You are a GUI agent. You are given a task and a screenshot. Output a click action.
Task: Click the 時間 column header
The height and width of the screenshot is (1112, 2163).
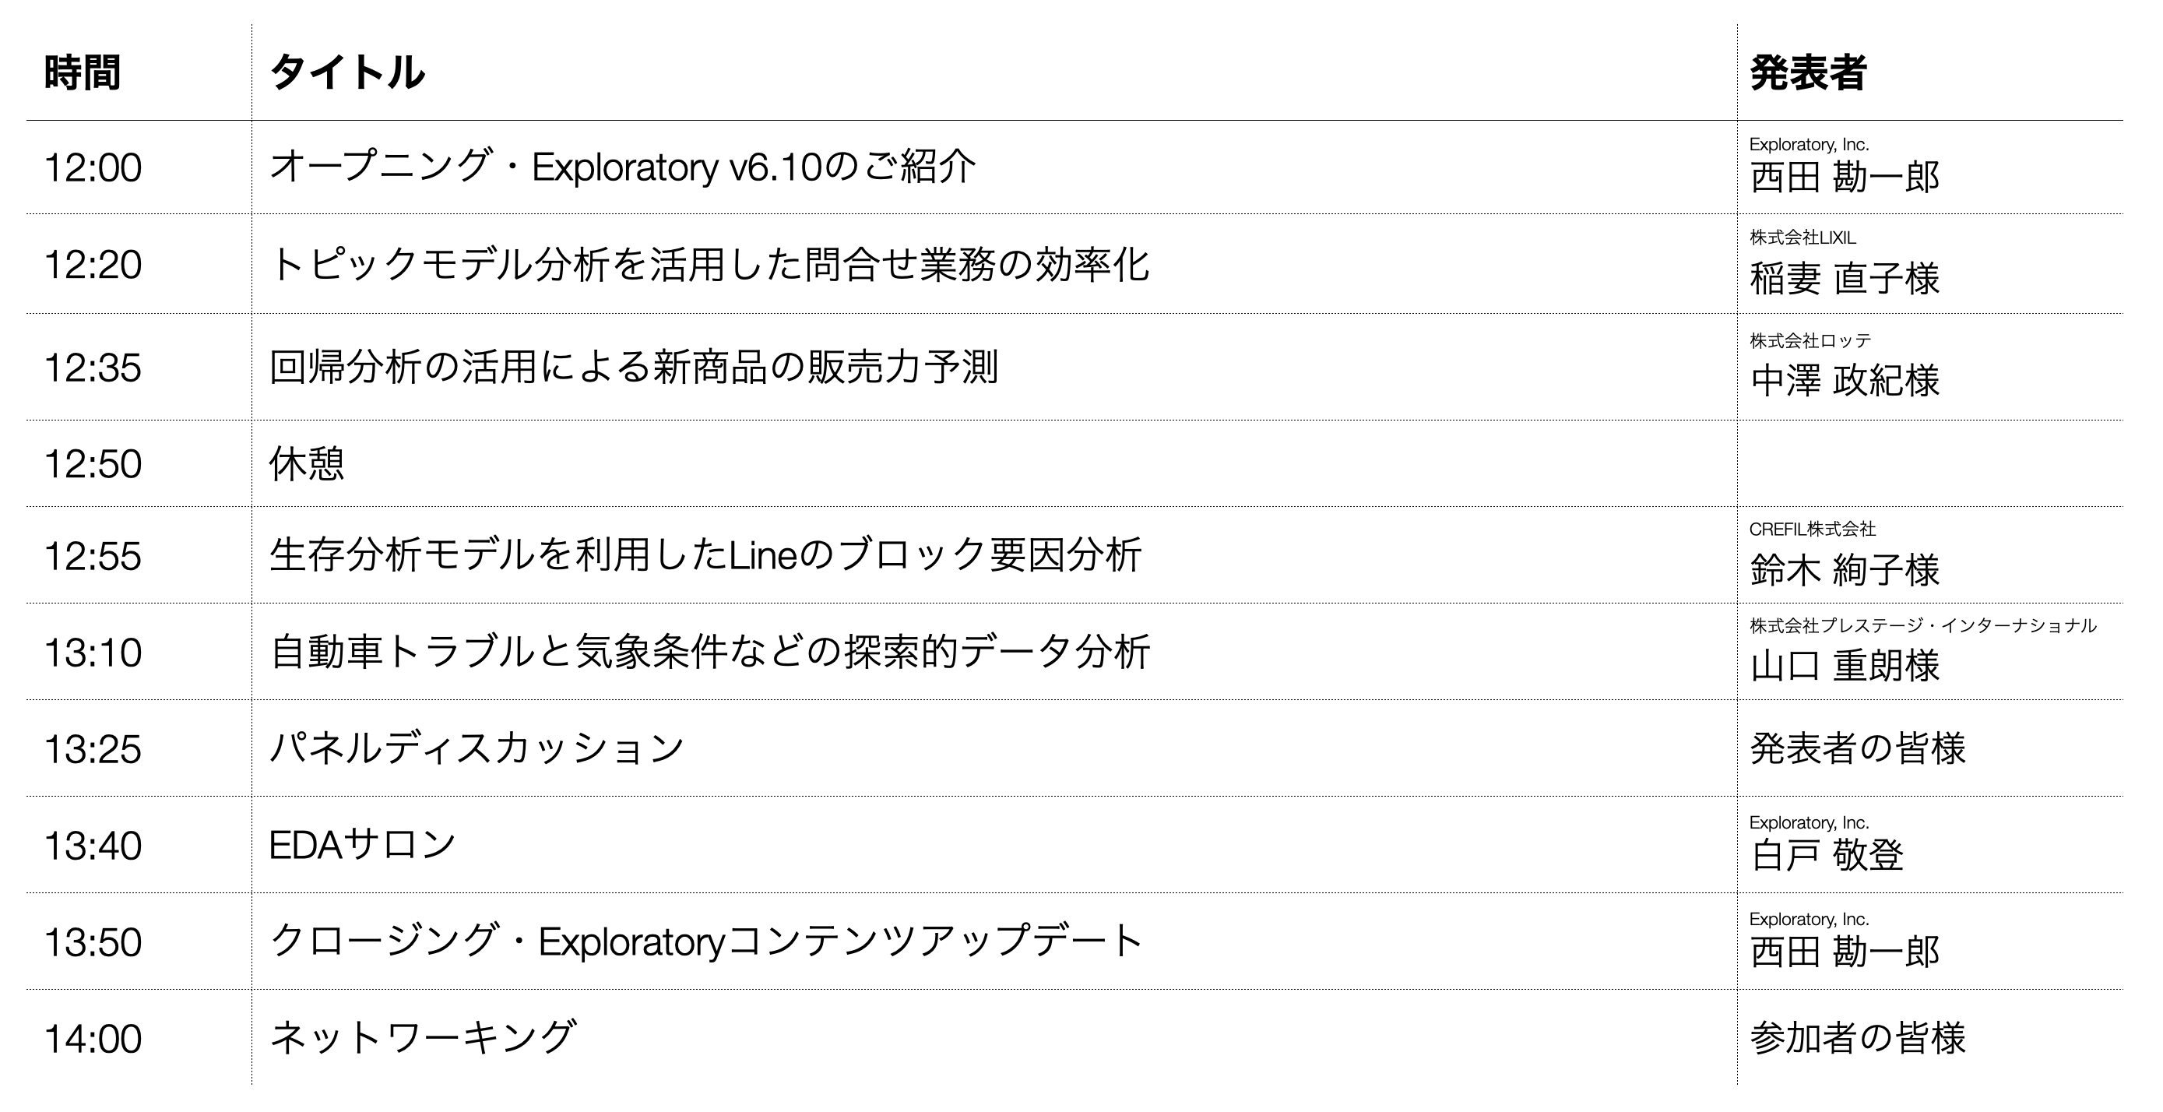pyautogui.click(x=83, y=72)
